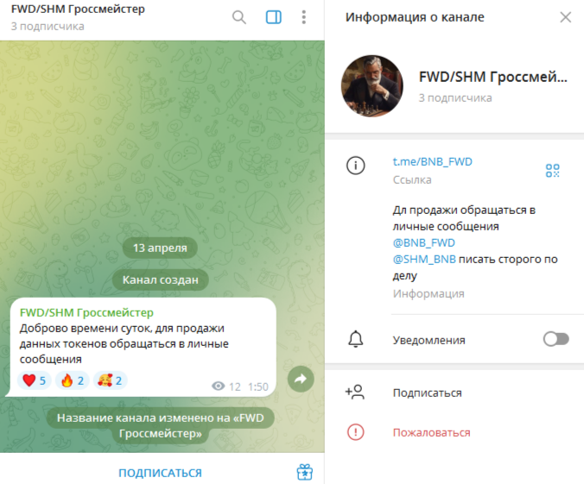584x484 pixels.
Task: Open the @BNB_FWD mention in description
Action: 424,243
